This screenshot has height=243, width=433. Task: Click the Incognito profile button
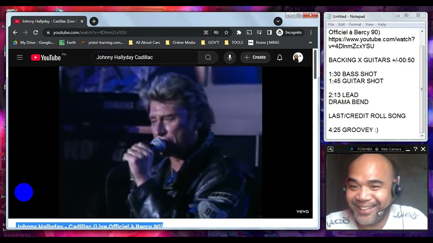click(x=290, y=32)
